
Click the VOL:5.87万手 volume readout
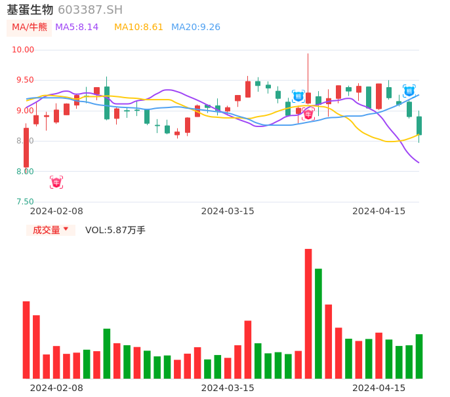tap(115, 230)
